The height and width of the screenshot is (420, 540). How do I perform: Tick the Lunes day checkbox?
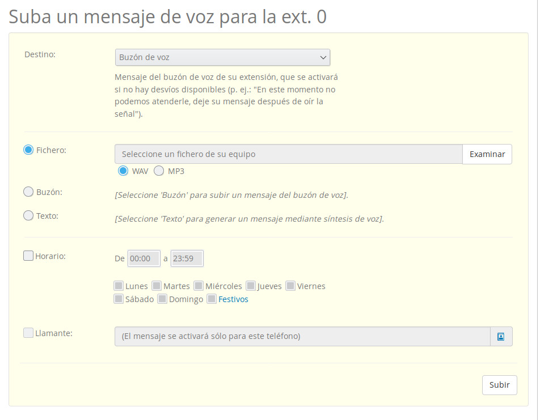point(119,286)
